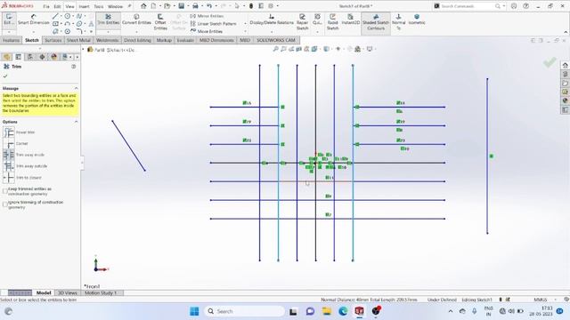Accept the sketch with the corner checkmark
Screen dimensions: 570x320
point(550,62)
